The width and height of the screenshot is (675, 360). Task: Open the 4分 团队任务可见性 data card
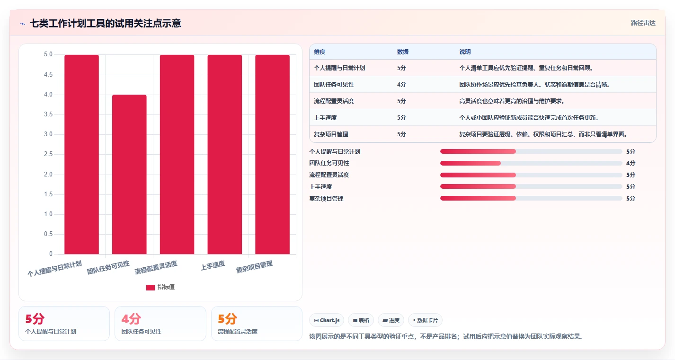point(160,324)
